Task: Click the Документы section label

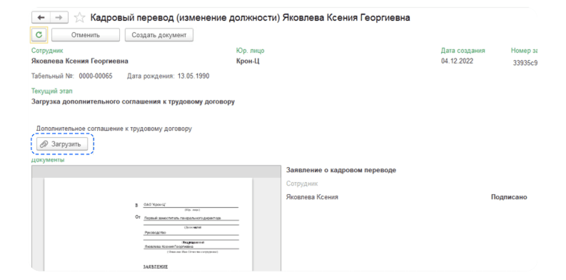Action: point(48,160)
